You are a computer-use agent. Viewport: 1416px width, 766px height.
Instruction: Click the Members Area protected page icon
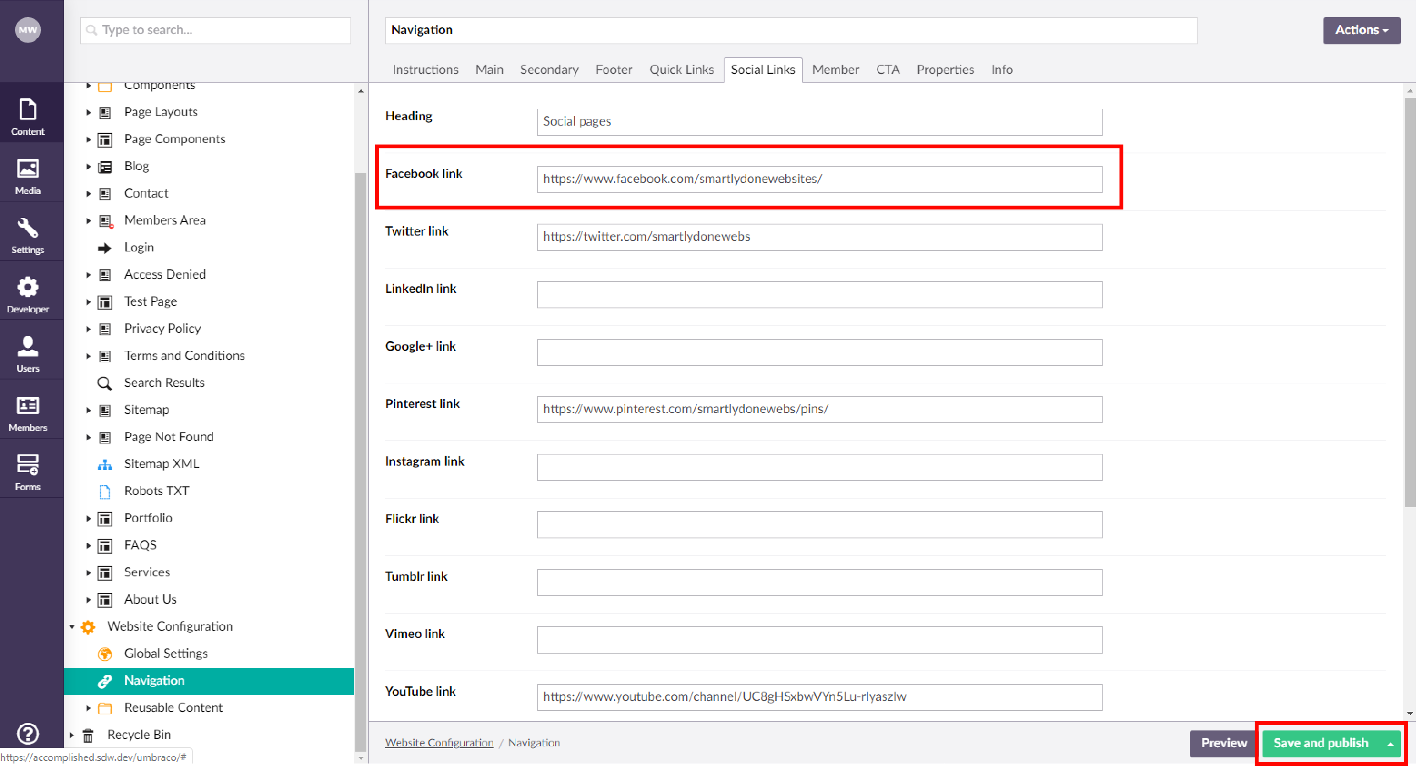click(105, 221)
